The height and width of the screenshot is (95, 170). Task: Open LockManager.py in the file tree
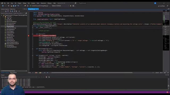tap(10, 36)
